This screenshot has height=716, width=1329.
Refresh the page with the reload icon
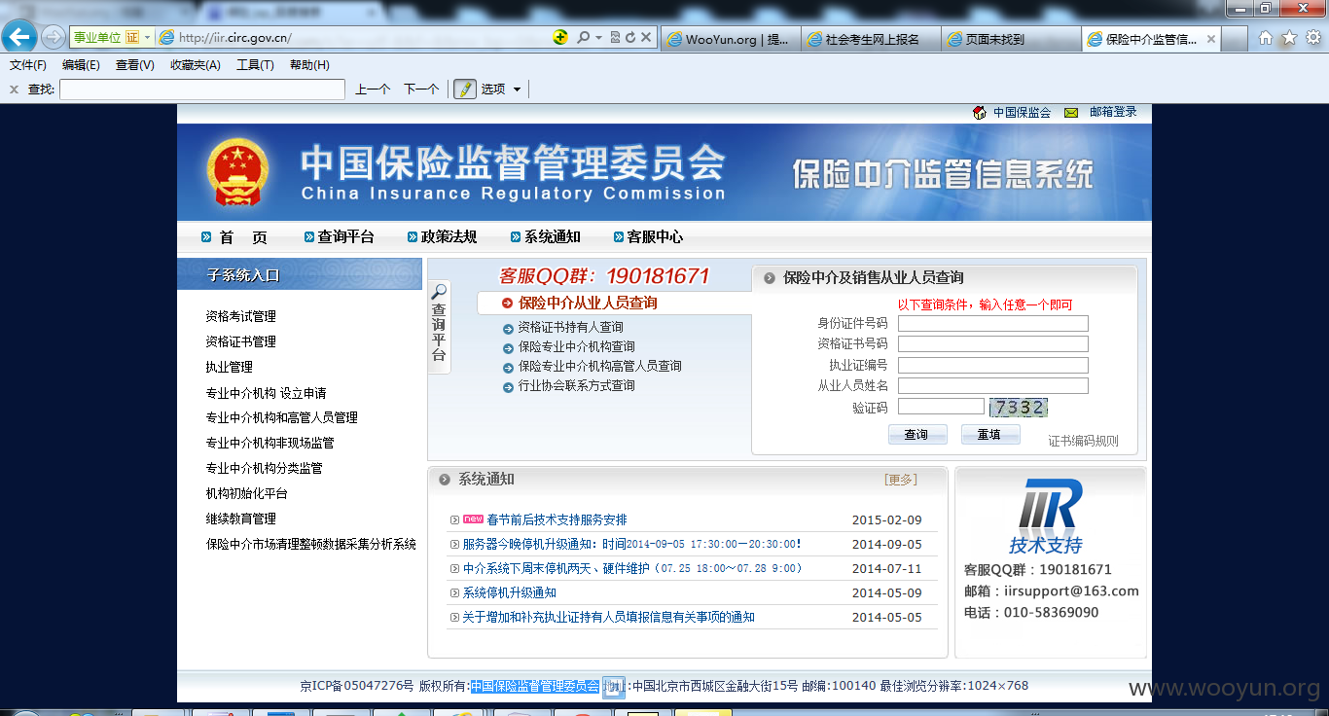click(630, 37)
